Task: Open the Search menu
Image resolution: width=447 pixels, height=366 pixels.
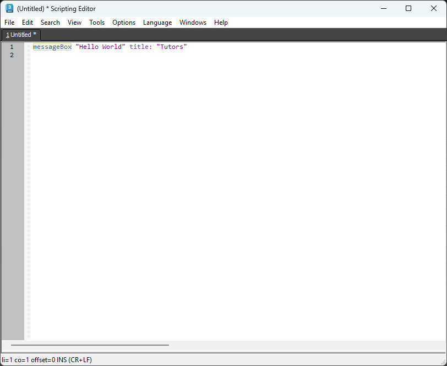Action: coord(50,23)
